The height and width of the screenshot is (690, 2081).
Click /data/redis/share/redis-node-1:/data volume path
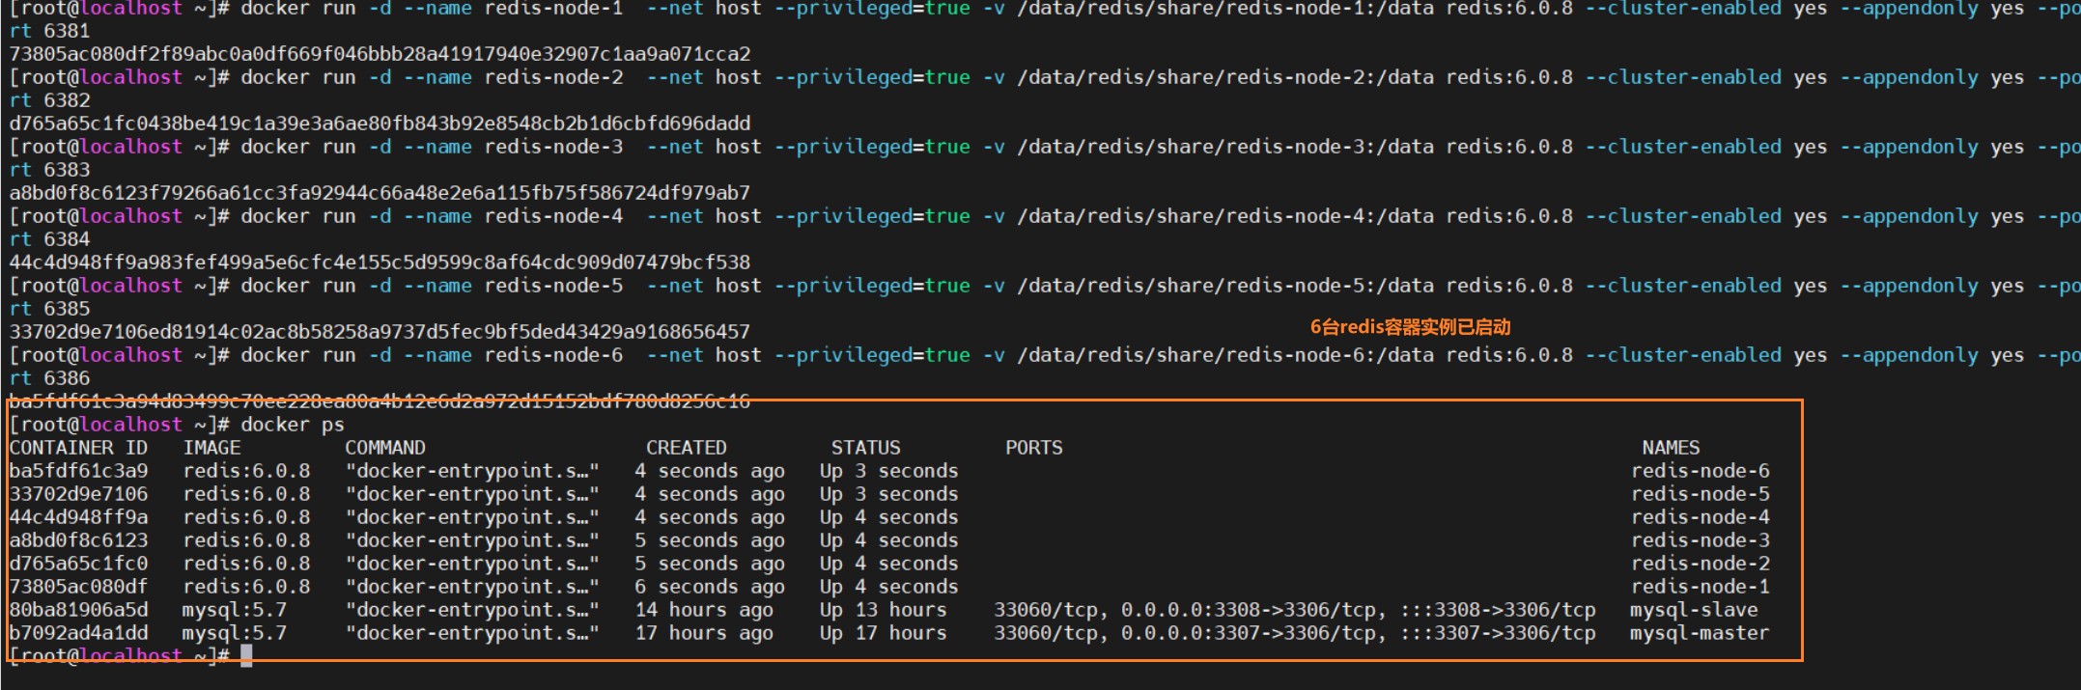1225,9
